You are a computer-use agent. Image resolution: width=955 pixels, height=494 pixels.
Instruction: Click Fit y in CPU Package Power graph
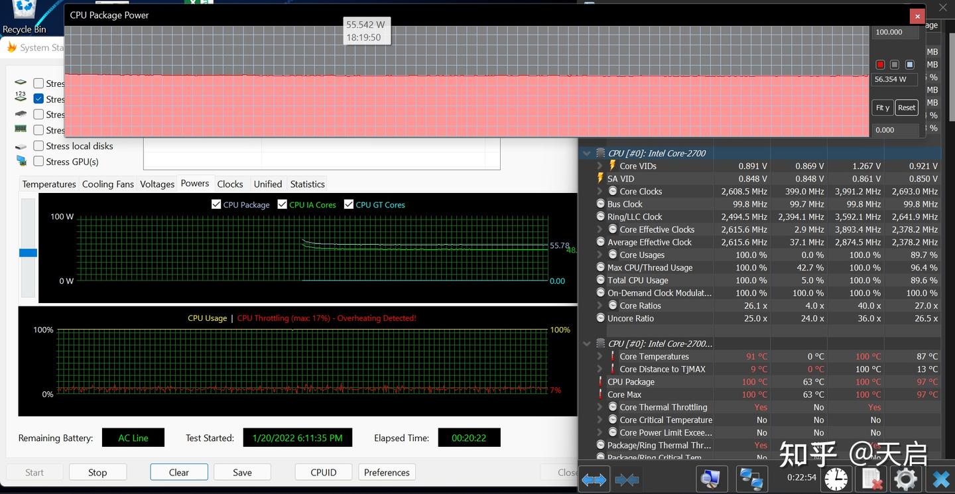tap(883, 107)
